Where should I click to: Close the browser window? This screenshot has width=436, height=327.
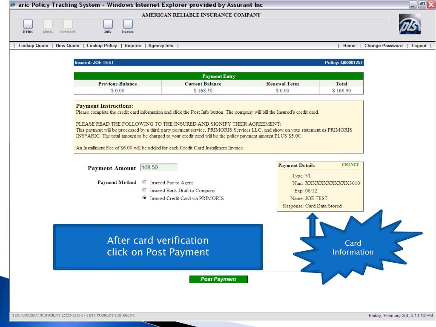point(431,4)
